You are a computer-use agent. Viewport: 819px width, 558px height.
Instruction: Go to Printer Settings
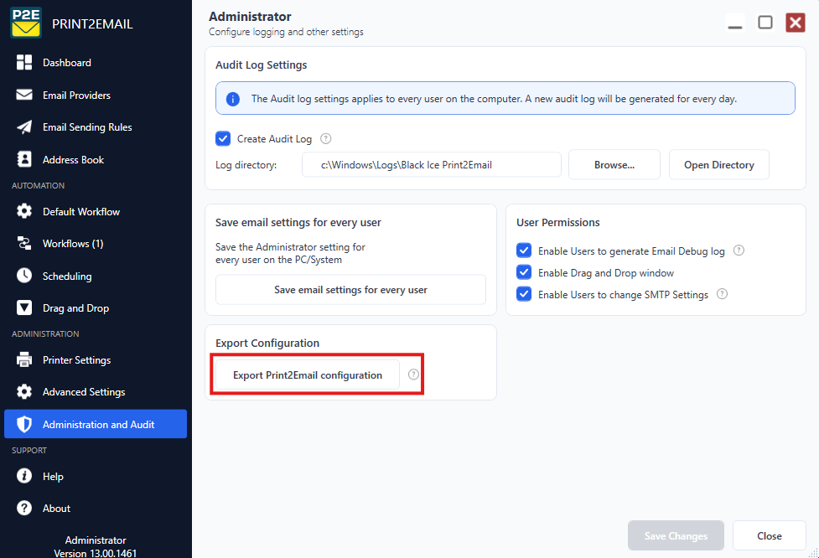click(x=96, y=360)
